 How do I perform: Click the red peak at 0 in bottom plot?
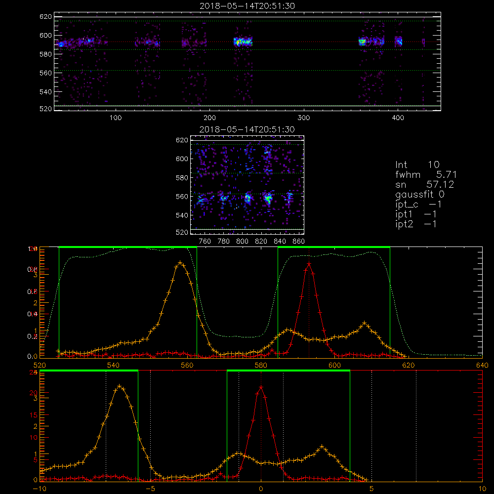(x=261, y=387)
